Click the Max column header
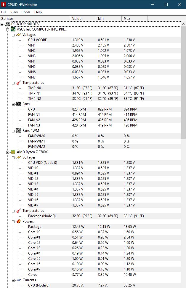Screen dimensions: 186x288 pos(134,19)
